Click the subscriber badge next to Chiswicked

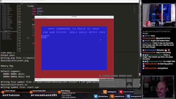(143, 50)
